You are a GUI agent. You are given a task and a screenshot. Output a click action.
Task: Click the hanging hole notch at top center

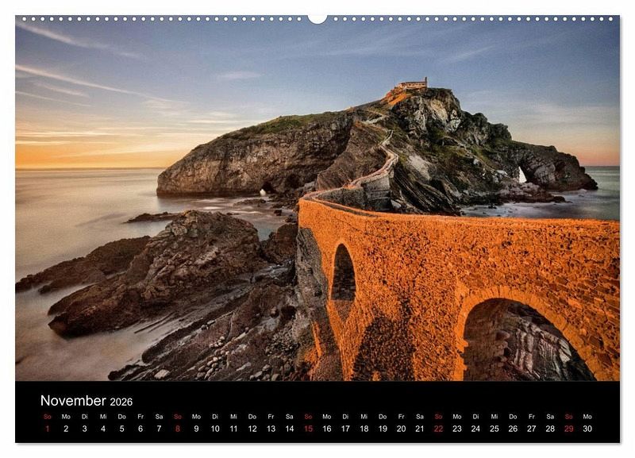[x=317, y=18]
